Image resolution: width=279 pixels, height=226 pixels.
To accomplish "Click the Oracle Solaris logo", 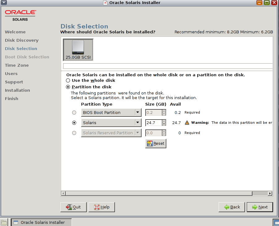I will point(20,15).
